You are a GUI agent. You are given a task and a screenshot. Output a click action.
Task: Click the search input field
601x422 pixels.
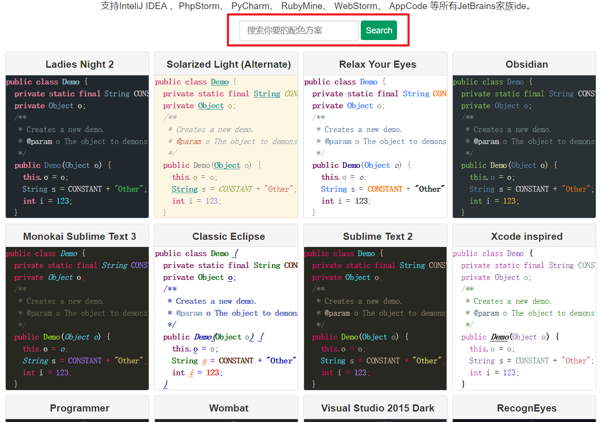pos(298,30)
